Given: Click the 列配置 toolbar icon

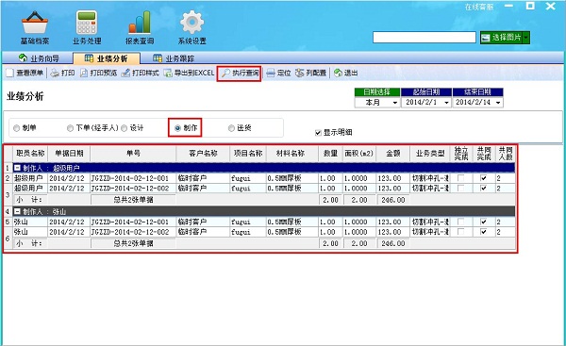Looking at the screenshot, I should [x=300, y=74].
